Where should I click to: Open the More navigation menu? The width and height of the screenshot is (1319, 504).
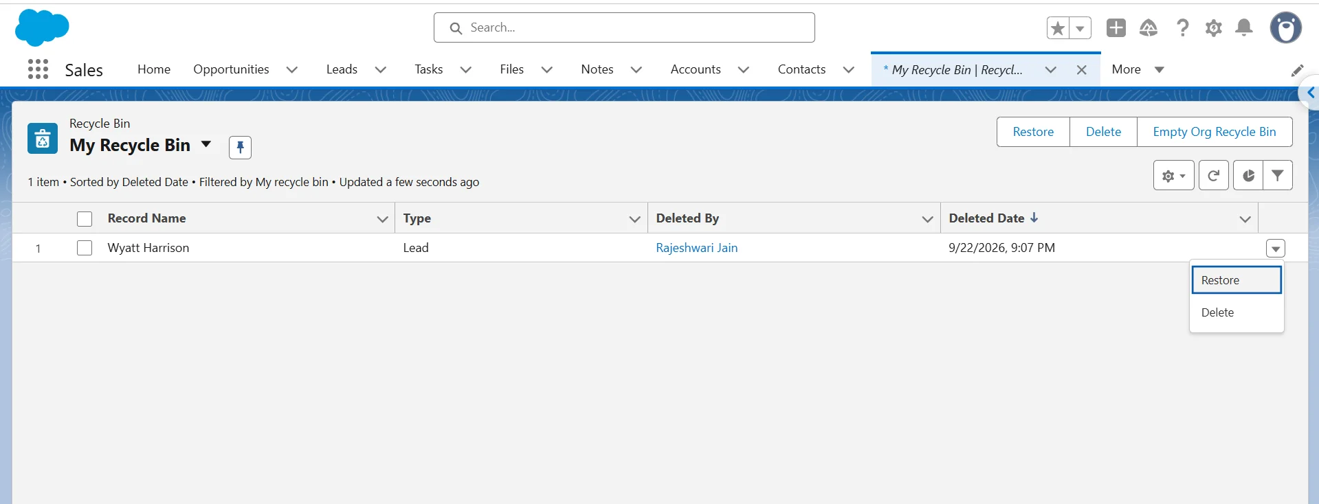pos(1138,69)
